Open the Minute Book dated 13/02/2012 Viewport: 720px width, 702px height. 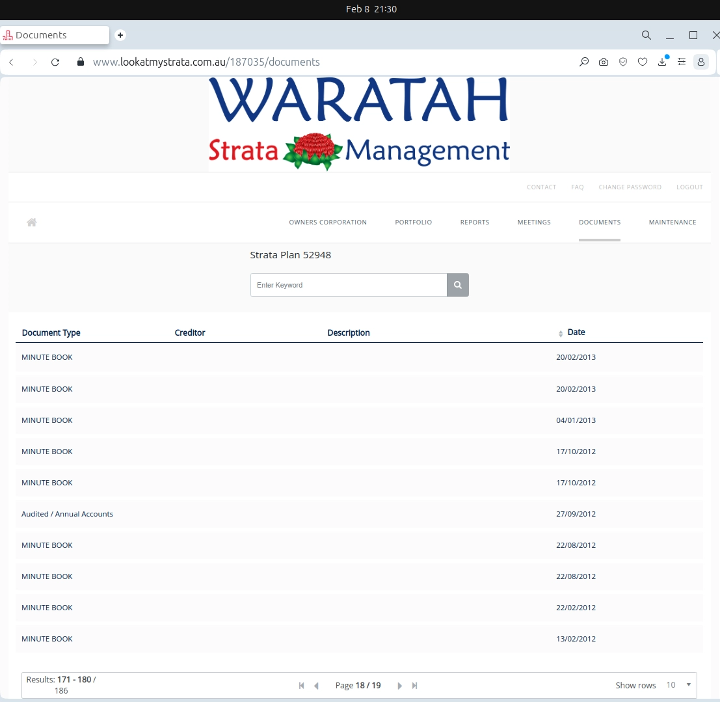coord(359,639)
